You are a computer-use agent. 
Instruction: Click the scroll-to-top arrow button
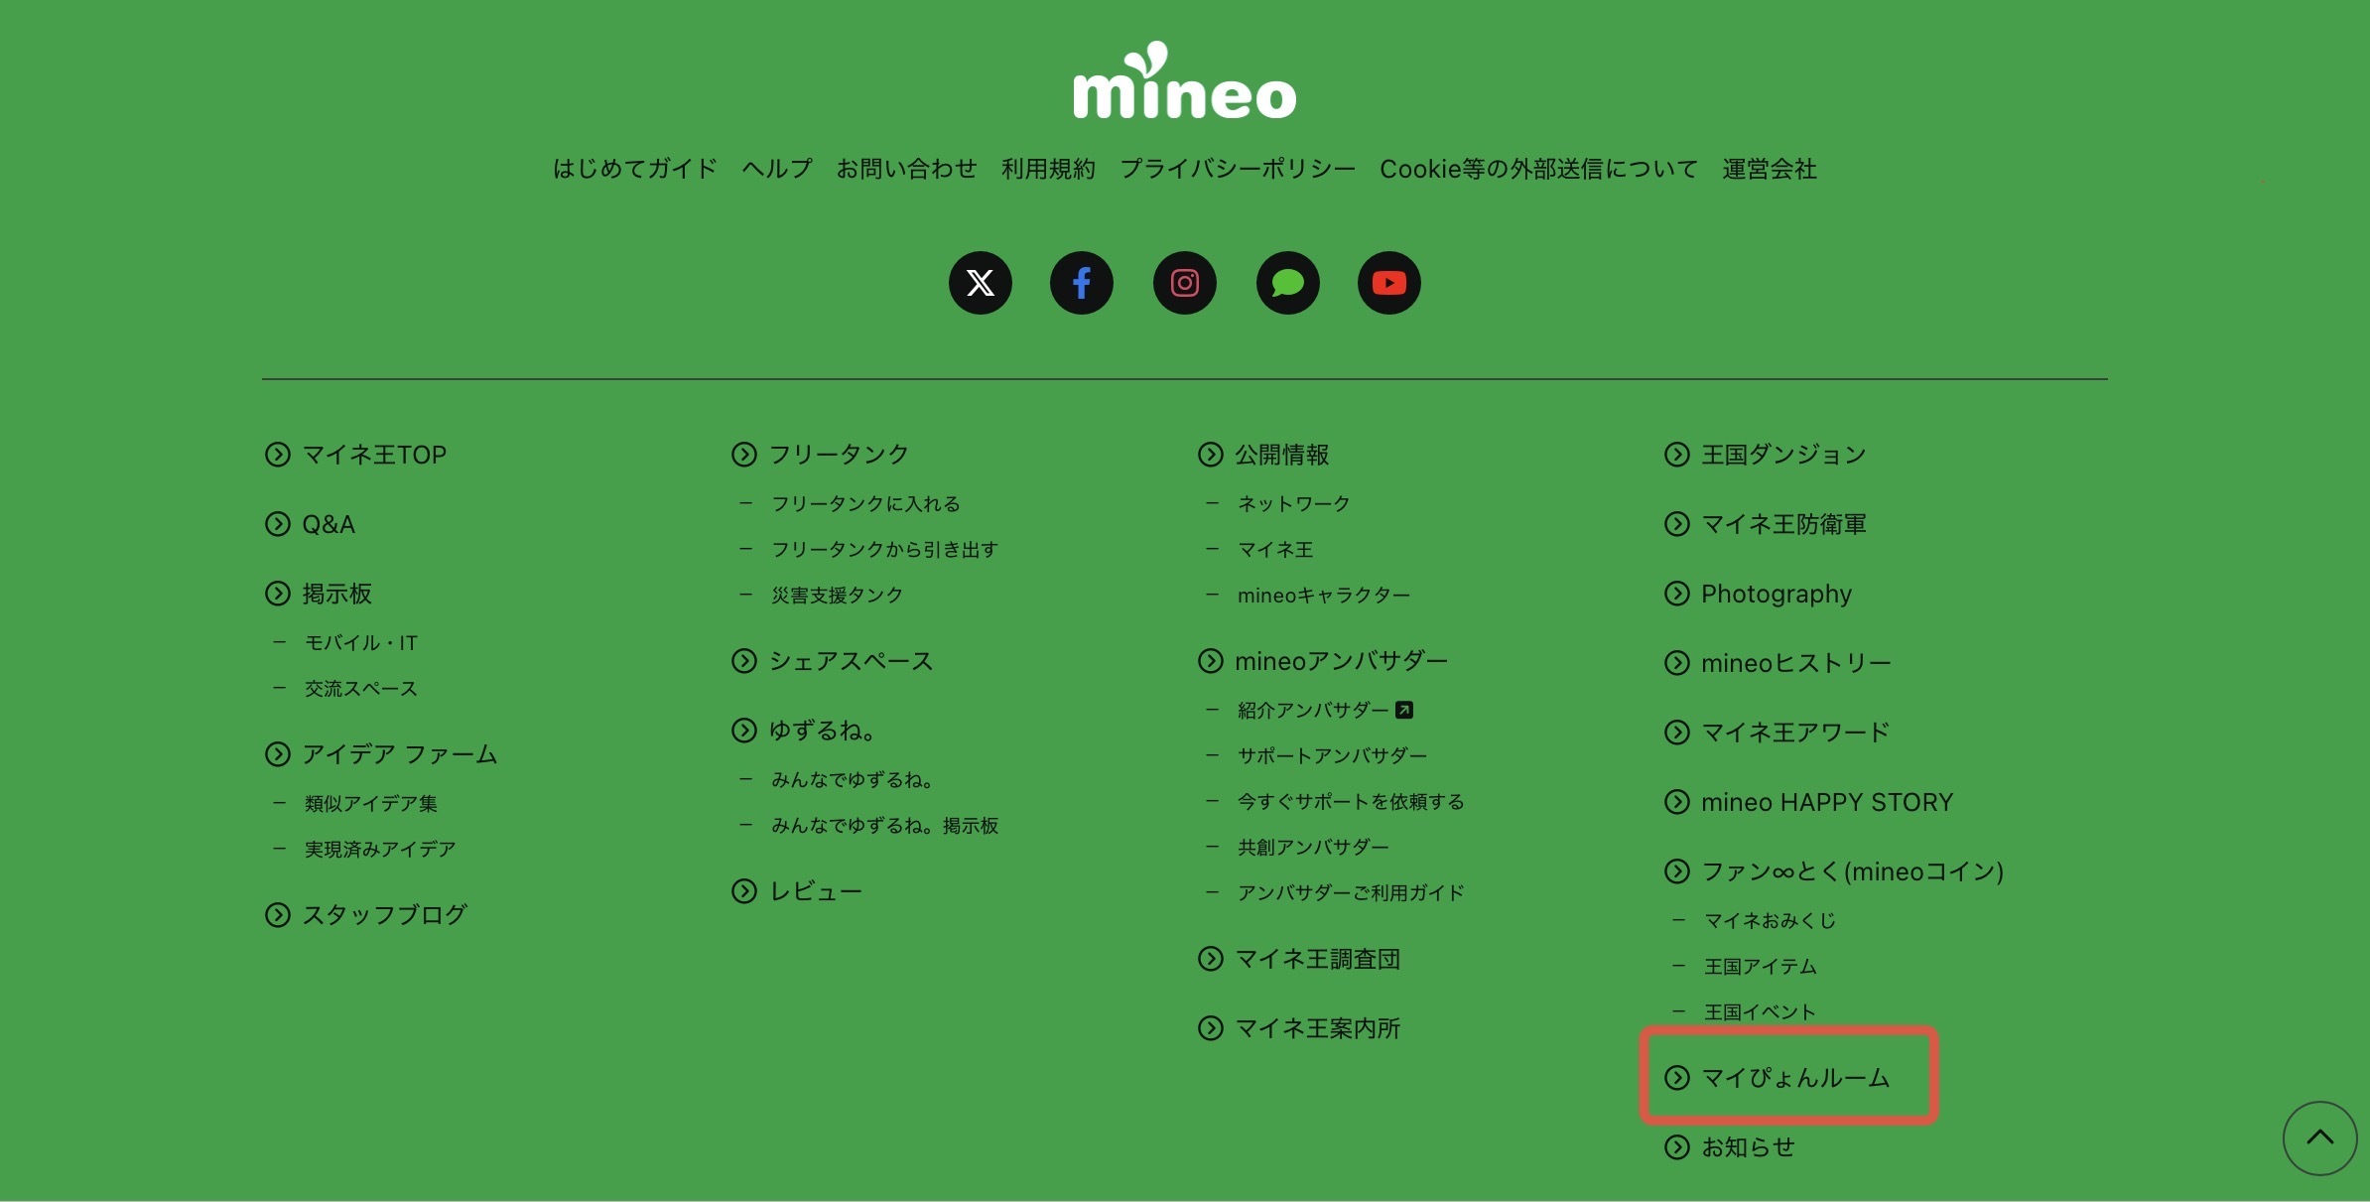point(2319,1137)
